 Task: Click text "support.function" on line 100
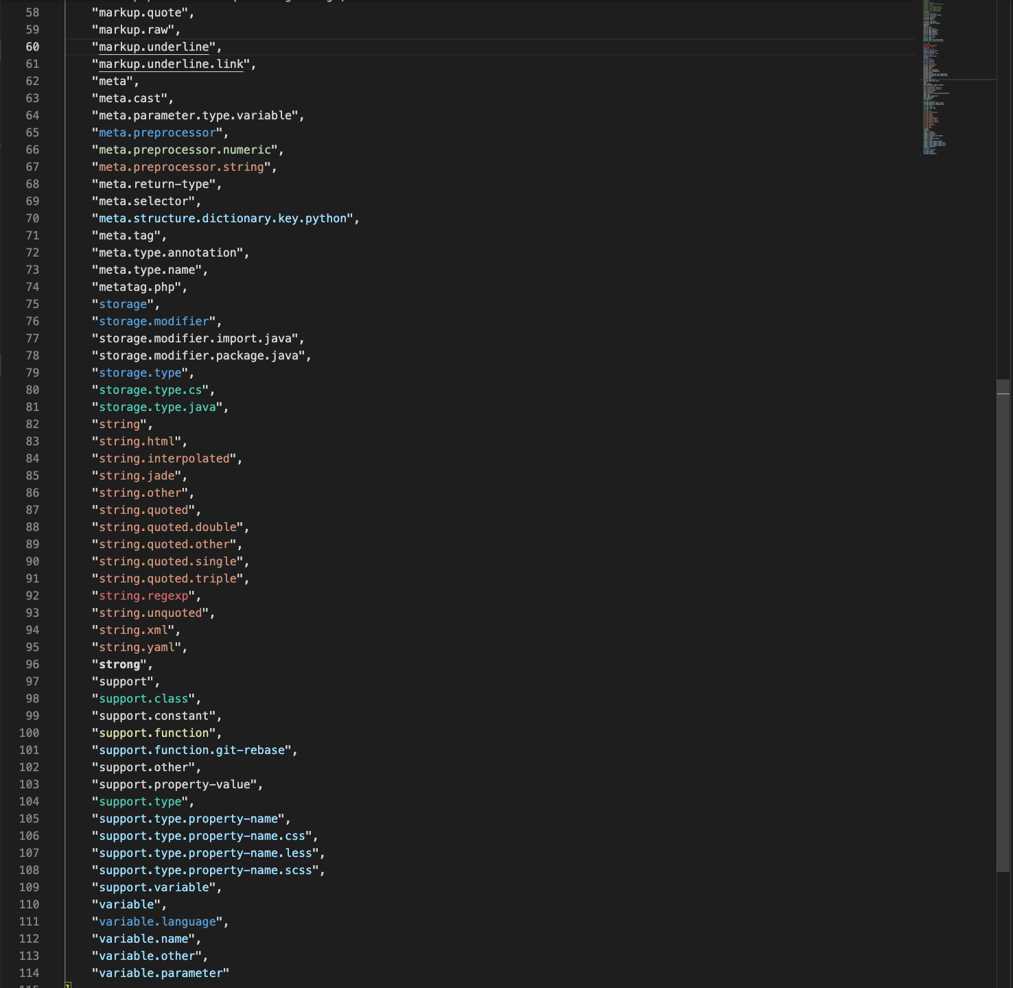(154, 733)
